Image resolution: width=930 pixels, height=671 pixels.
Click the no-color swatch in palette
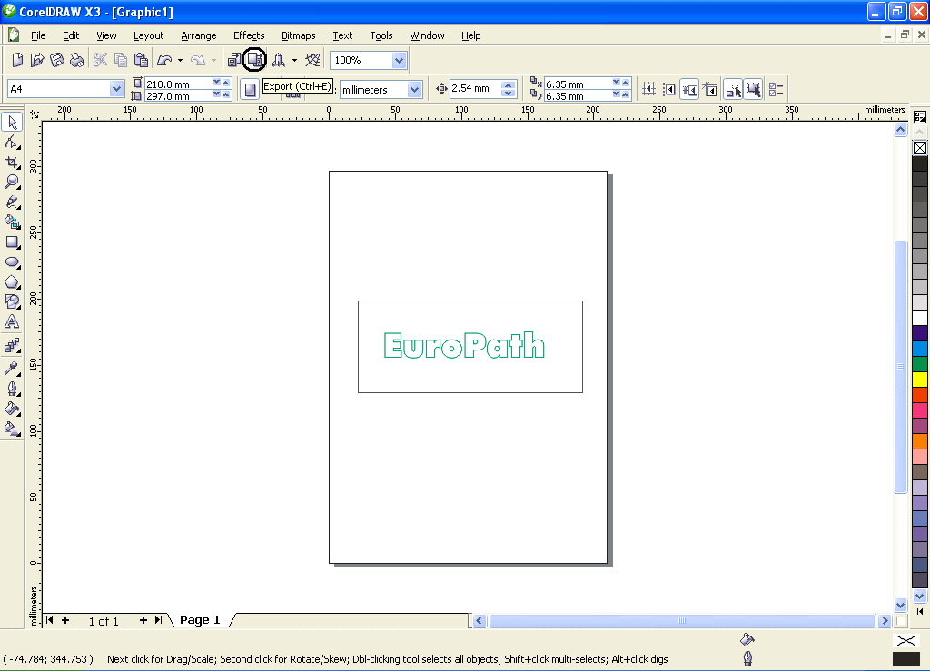pyautogui.click(x=920, y=148)
